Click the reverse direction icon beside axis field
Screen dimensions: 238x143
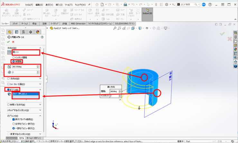point(9,52)
